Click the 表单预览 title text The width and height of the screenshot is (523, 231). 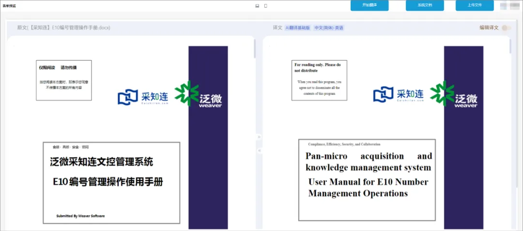click(9, 6)
